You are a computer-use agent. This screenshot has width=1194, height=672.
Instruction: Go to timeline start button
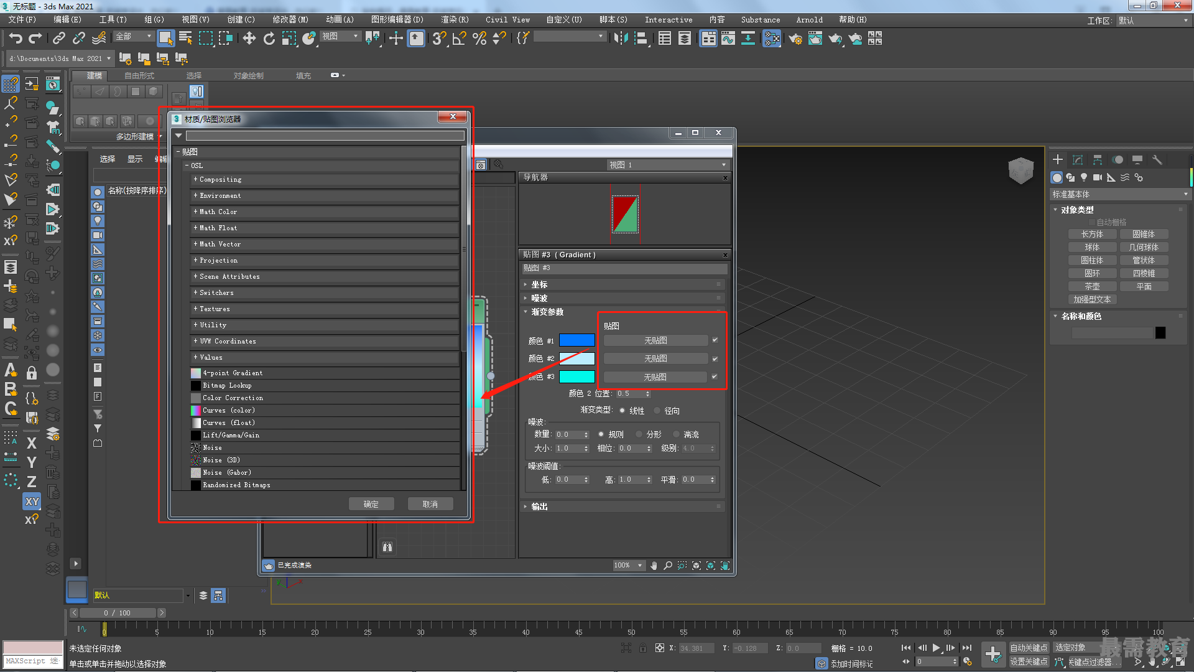(x=906, y=648)
